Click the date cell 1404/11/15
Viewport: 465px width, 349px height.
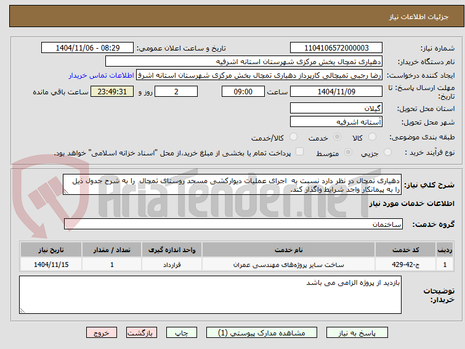pos(51,265)
